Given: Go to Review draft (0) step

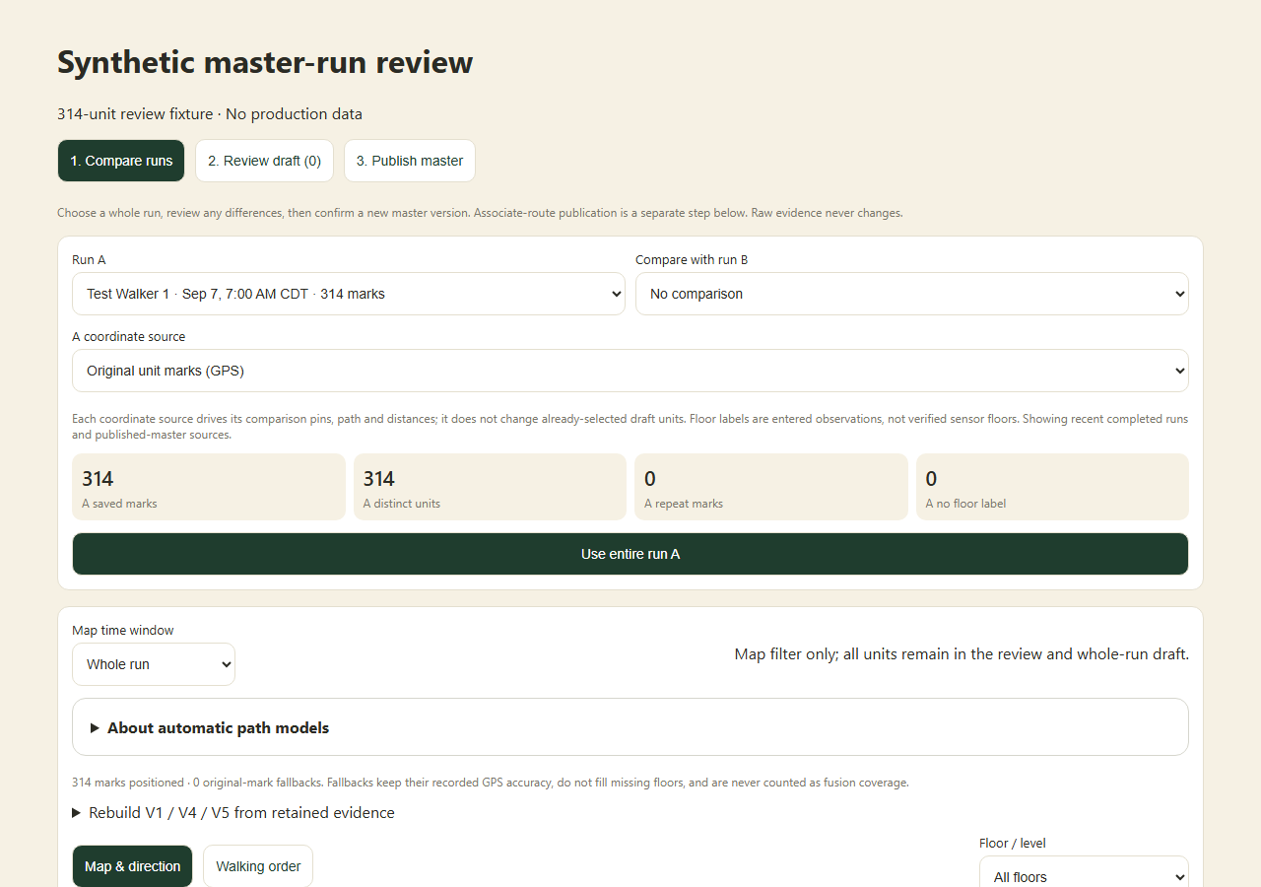Looking at the screenshot, I should tap(265, 161).
